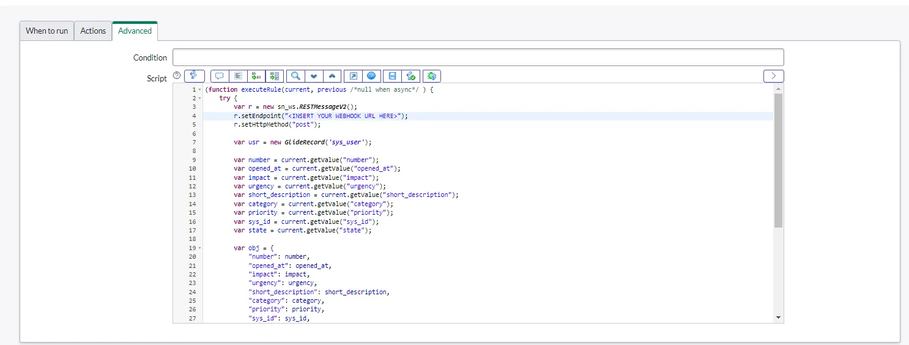Collapse the function fold arrow at line 1
Image resolution: width=909 pixels, height=345 pixels.
(199, 90)
